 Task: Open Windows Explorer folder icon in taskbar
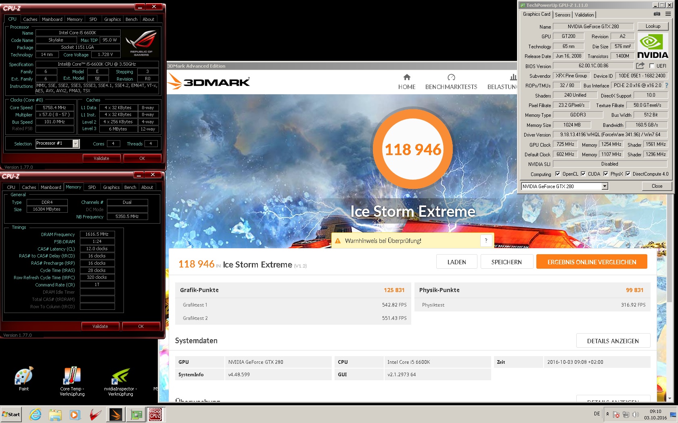pos(55,415)
